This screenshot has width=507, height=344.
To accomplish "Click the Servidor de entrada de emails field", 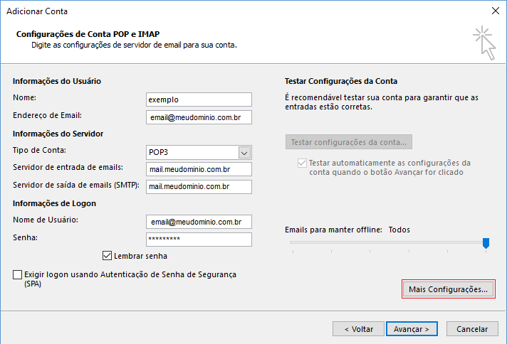I will click(x=198, y=169).
